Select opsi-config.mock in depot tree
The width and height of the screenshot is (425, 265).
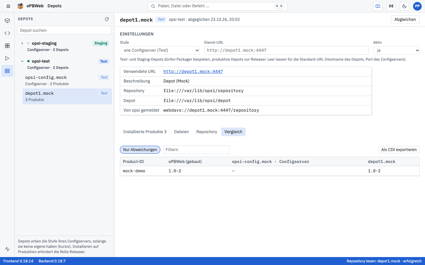coord(67,80)
